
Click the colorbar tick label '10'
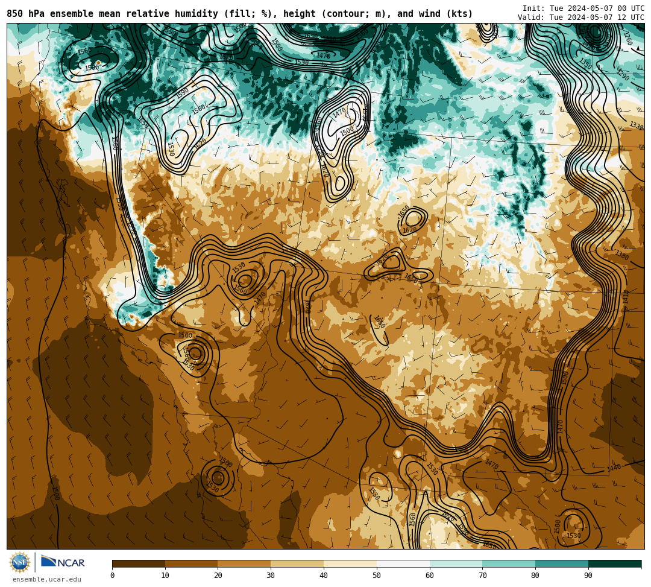[x=165, y=576]
